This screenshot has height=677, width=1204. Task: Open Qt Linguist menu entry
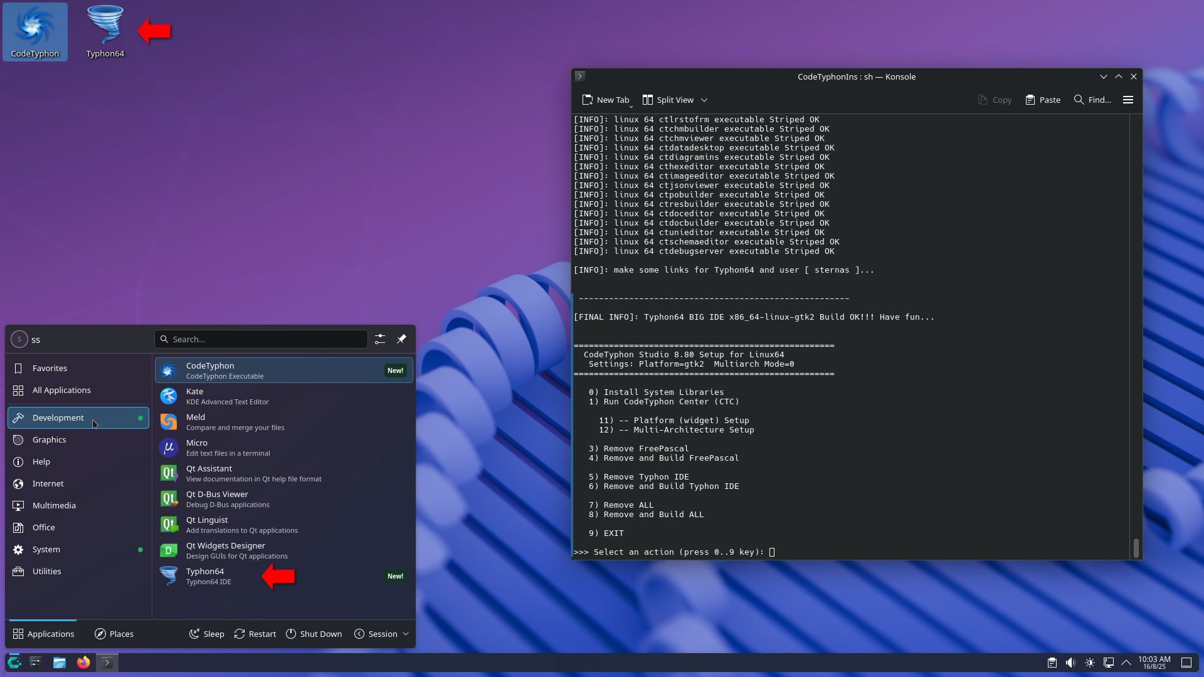[283, 525]
